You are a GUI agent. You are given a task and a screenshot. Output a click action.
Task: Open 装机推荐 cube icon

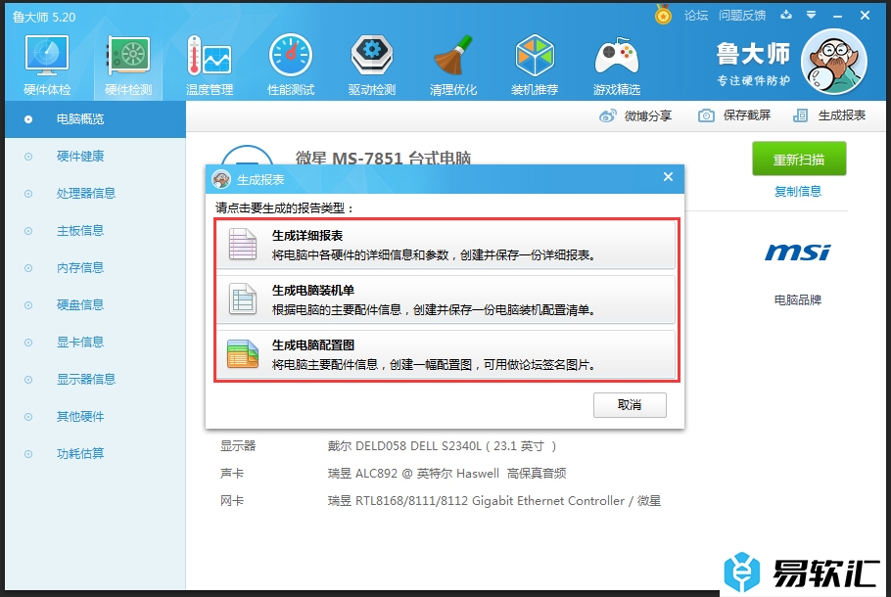coord(535,66)
